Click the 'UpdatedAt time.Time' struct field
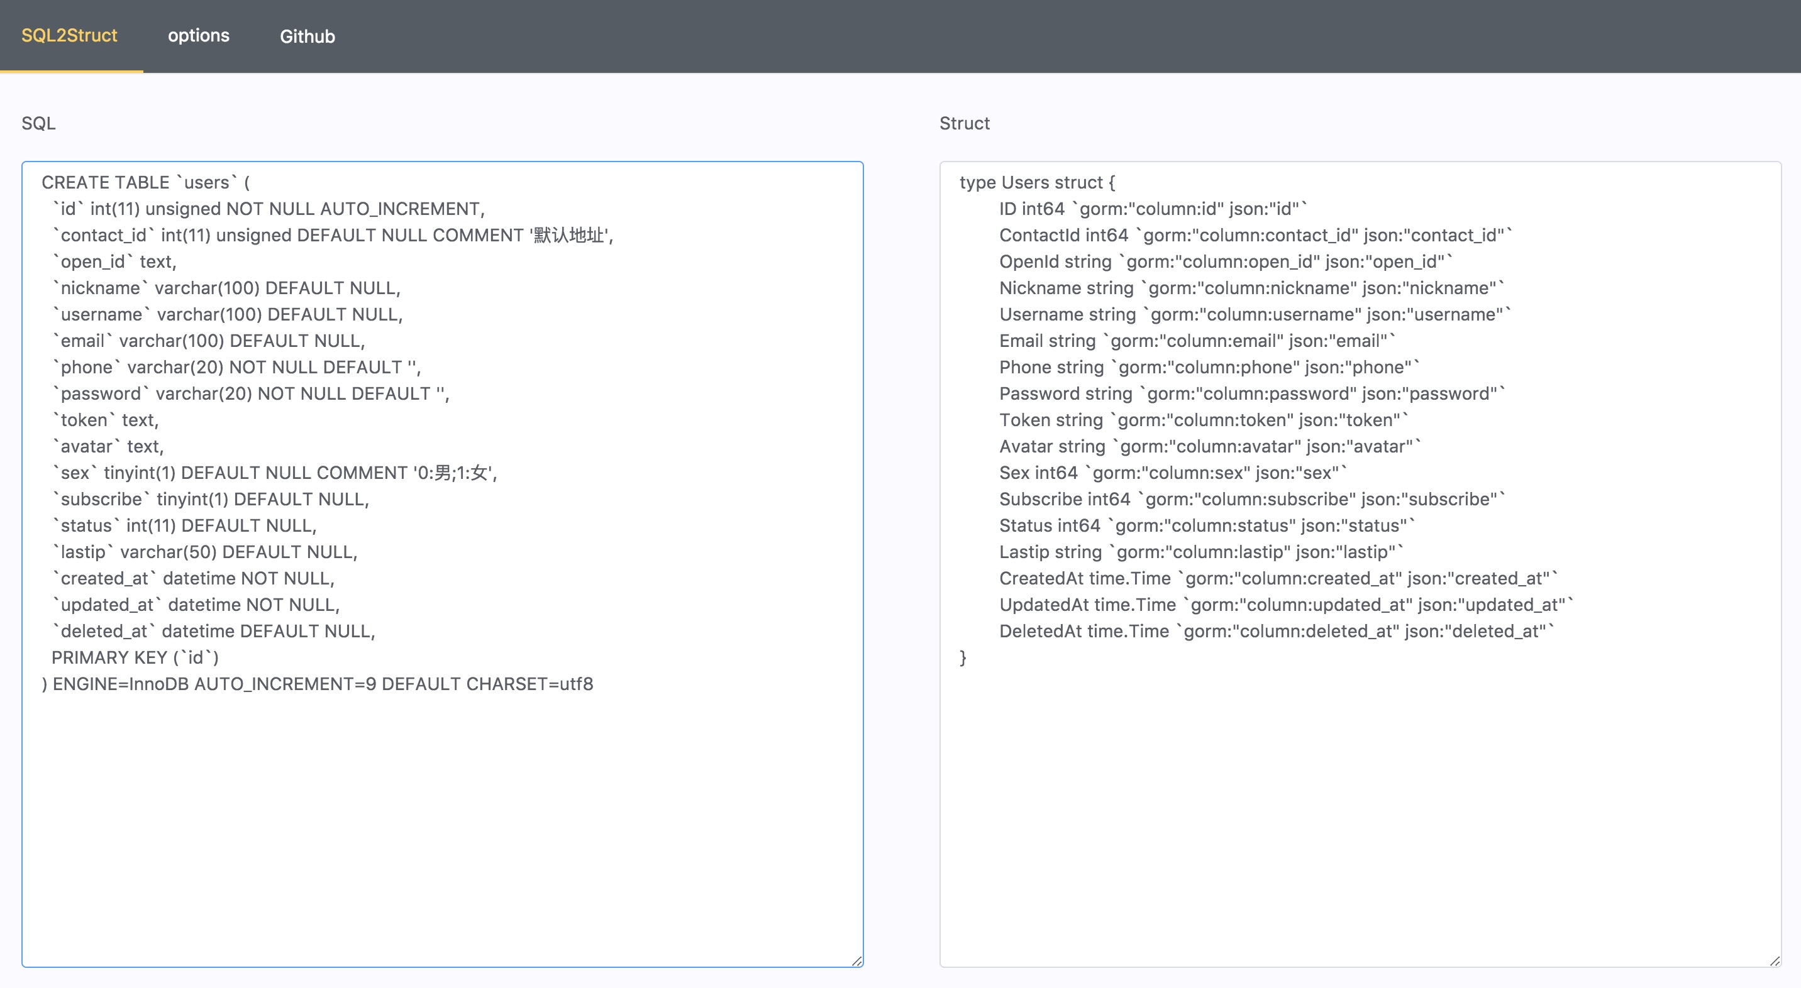The image size is (1801, 988). tap(1287, 605)
